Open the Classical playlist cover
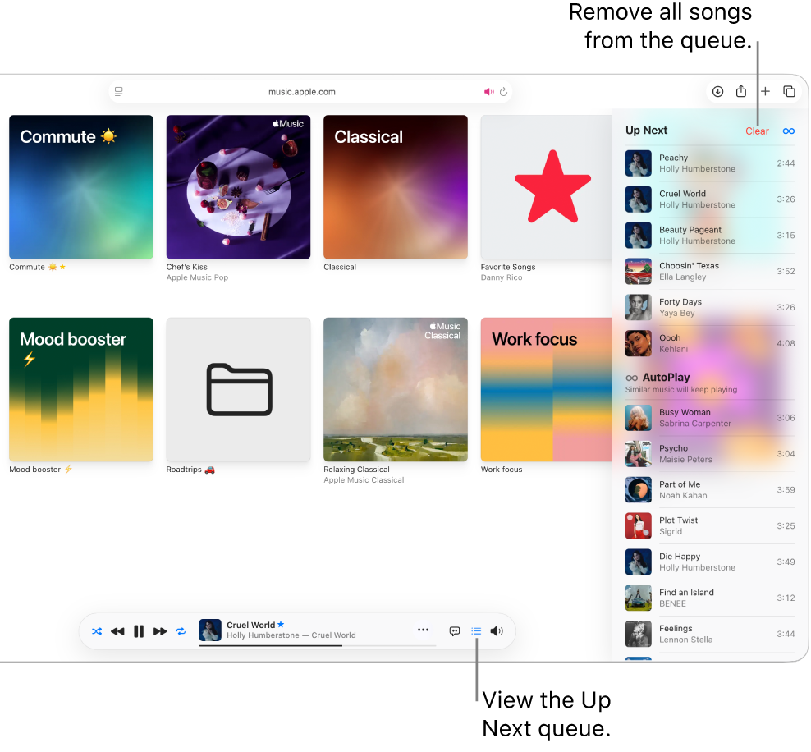 pyautogui.click(x=396, y=186)
